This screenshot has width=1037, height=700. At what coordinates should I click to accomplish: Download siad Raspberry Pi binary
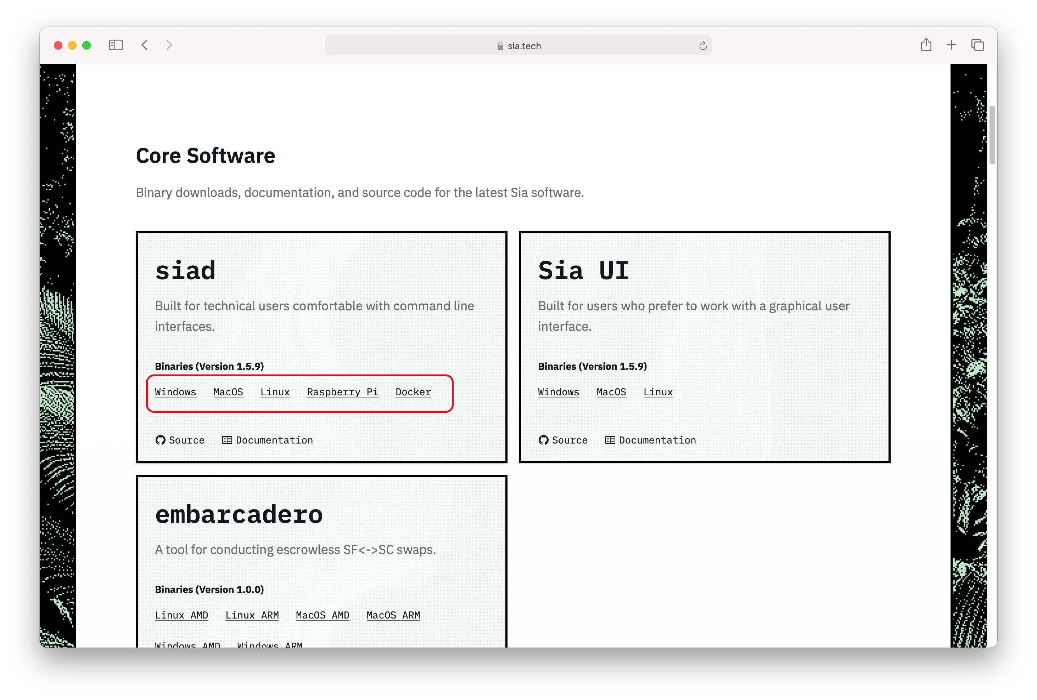342,392
